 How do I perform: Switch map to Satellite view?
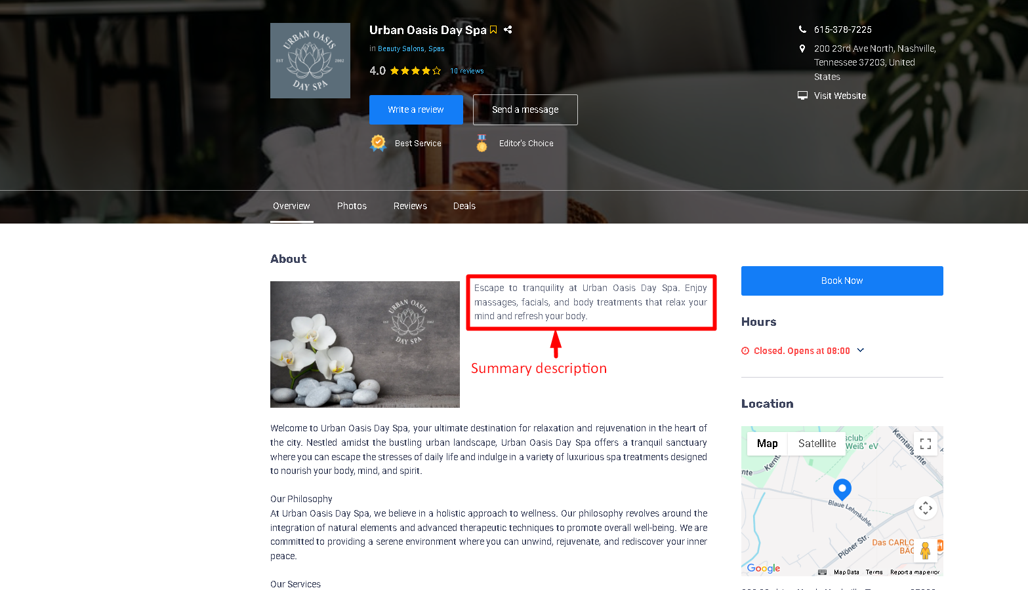click(x=817, y=444)
